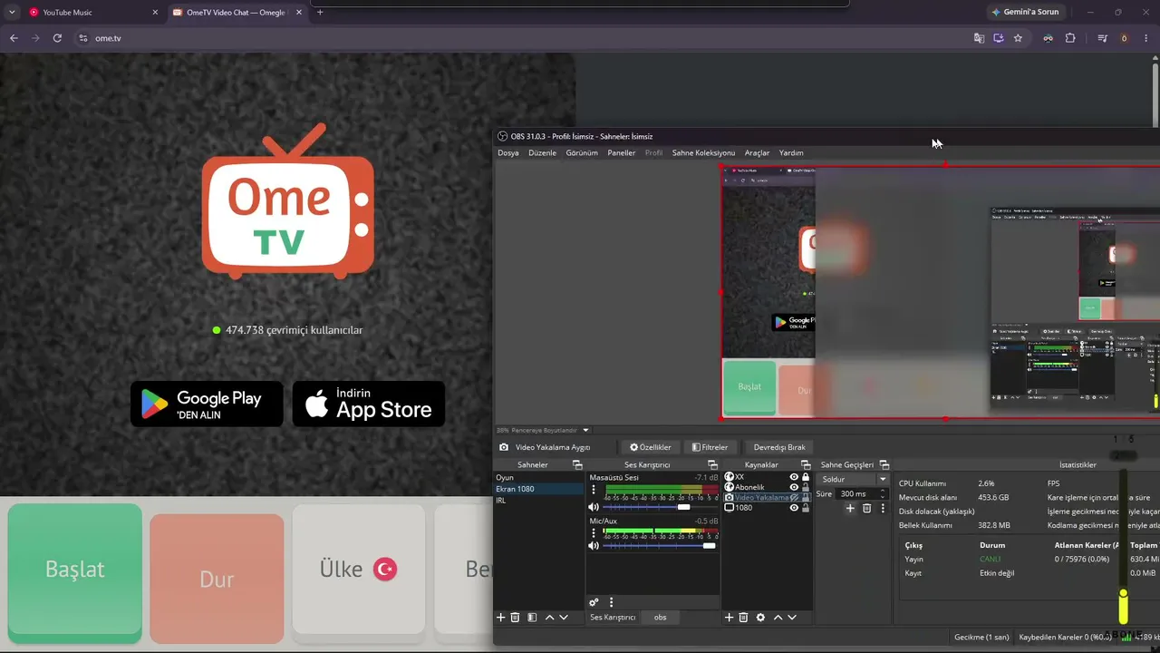The width and height of the screenshot is (1160, 653).
Task: Open Chrome extensions puzzle icon
Action: [x=1070, y=38]
